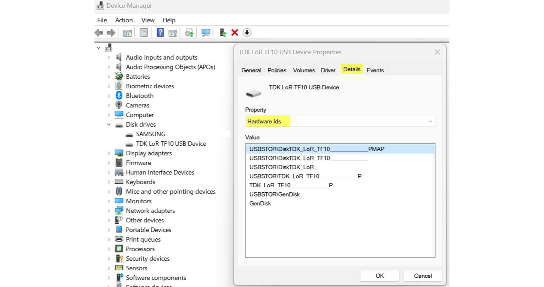Click the gear page with green arrow toolbar icon

pyautogui.click(x=189, y=33)
